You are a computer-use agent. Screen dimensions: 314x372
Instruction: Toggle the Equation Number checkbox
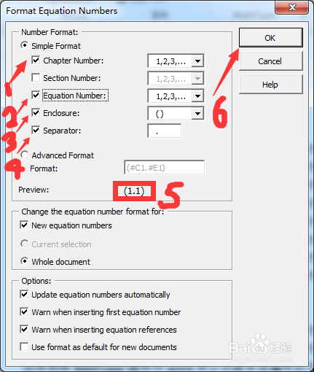coord(36,95)
